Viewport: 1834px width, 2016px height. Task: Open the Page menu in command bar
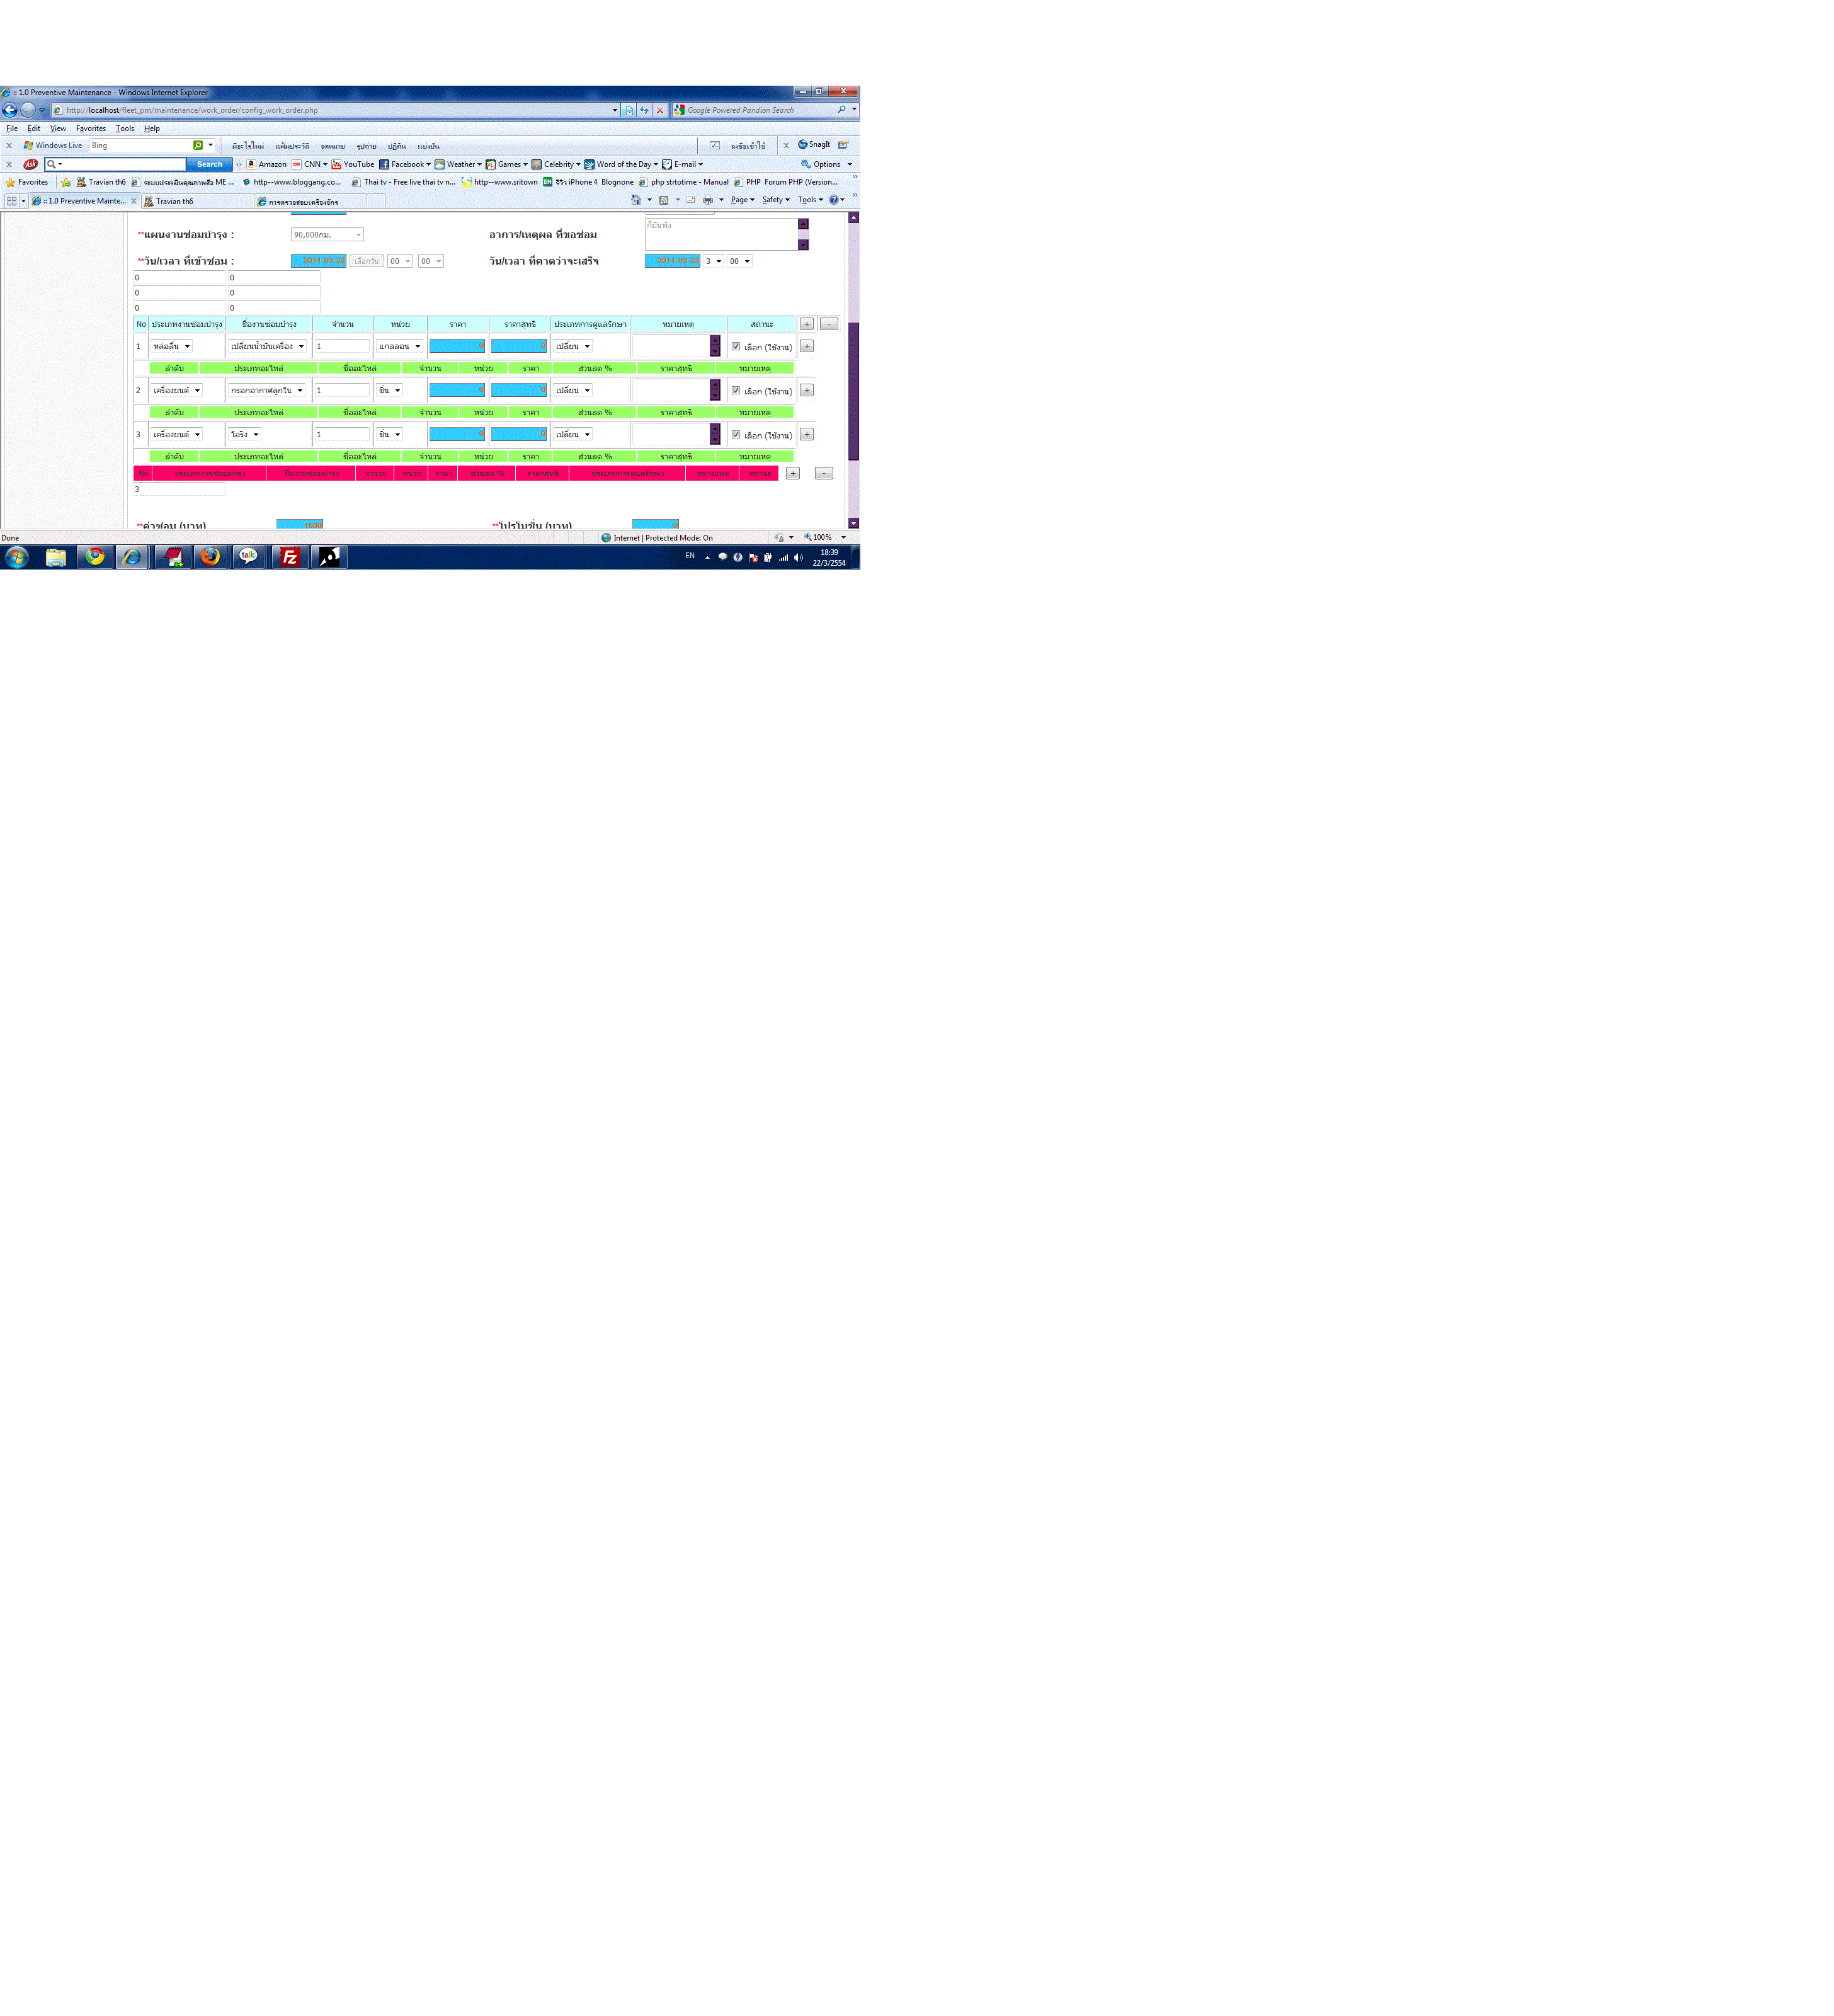(x=743, y=200)
